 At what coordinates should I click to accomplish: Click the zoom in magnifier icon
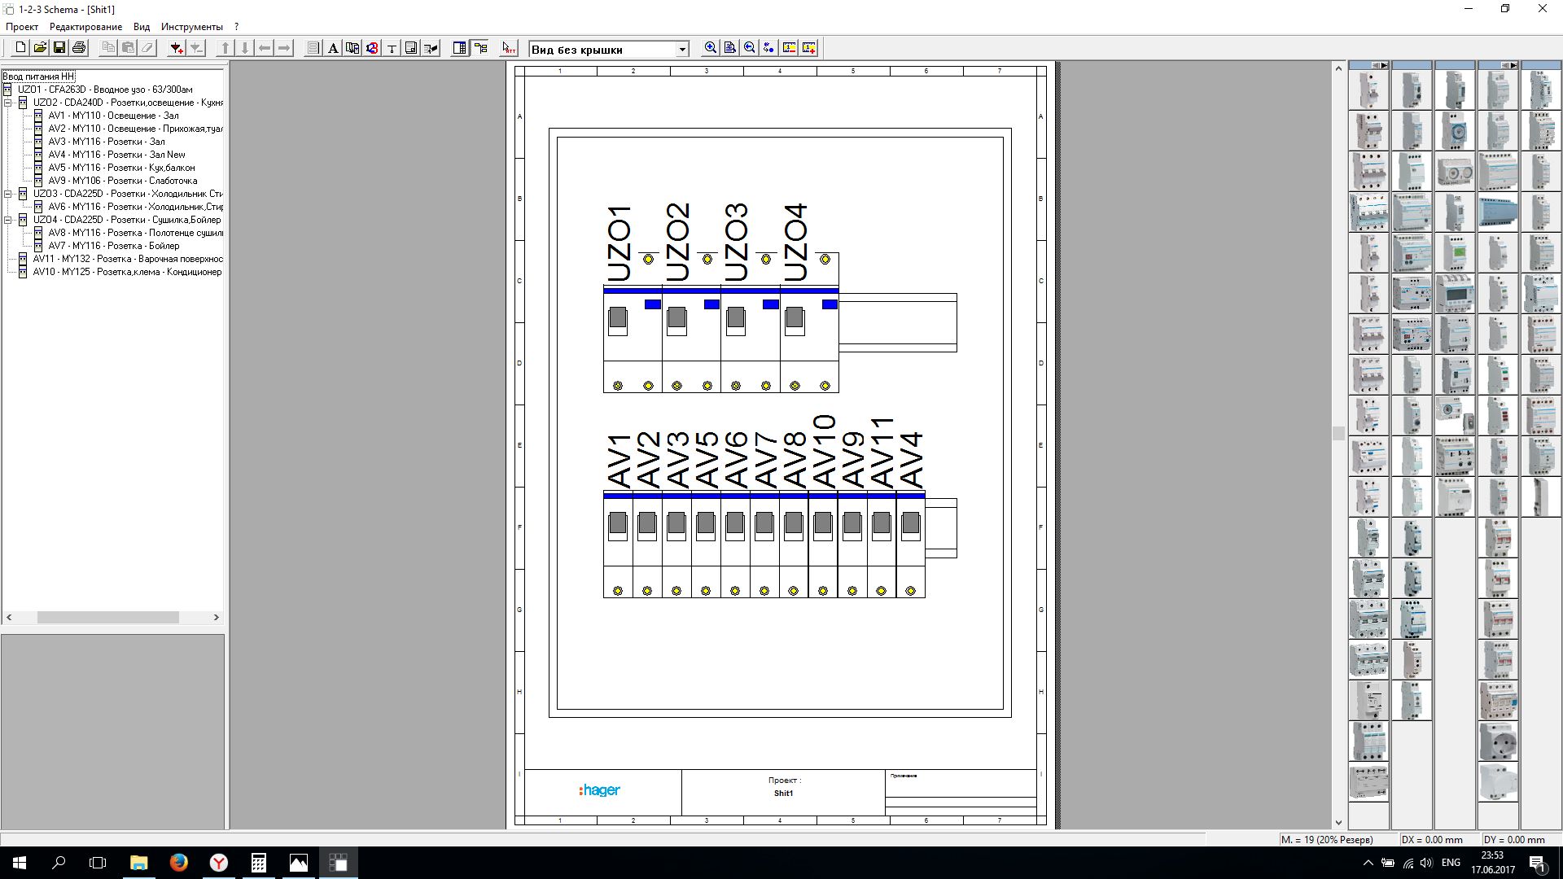711,48
